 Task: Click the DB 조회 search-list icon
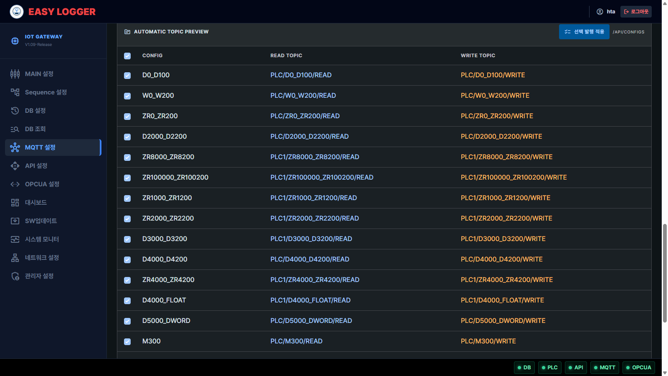pyautogui.click(x=15, y=129)
